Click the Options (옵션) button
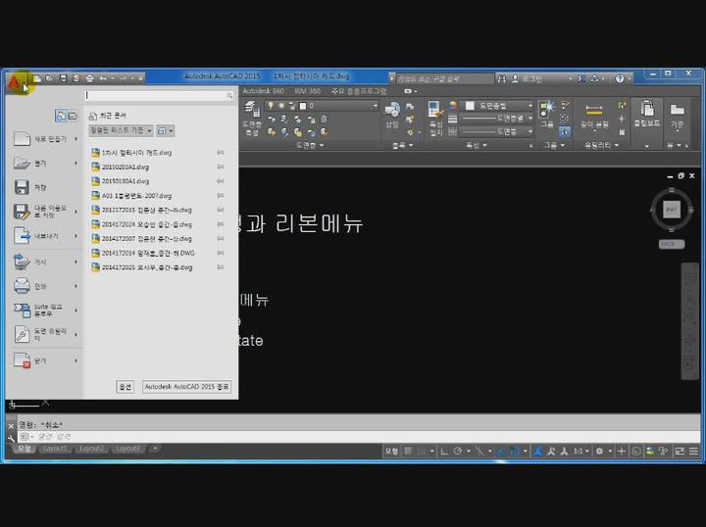The image size is (706, 527). [x=126, y=387]
